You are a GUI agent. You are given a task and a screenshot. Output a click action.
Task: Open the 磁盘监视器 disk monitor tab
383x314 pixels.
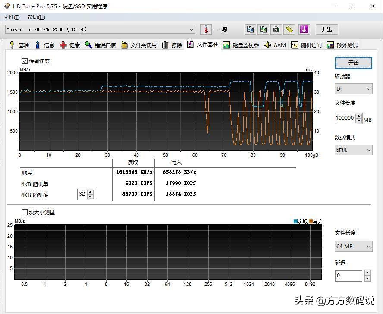point(241,45)
